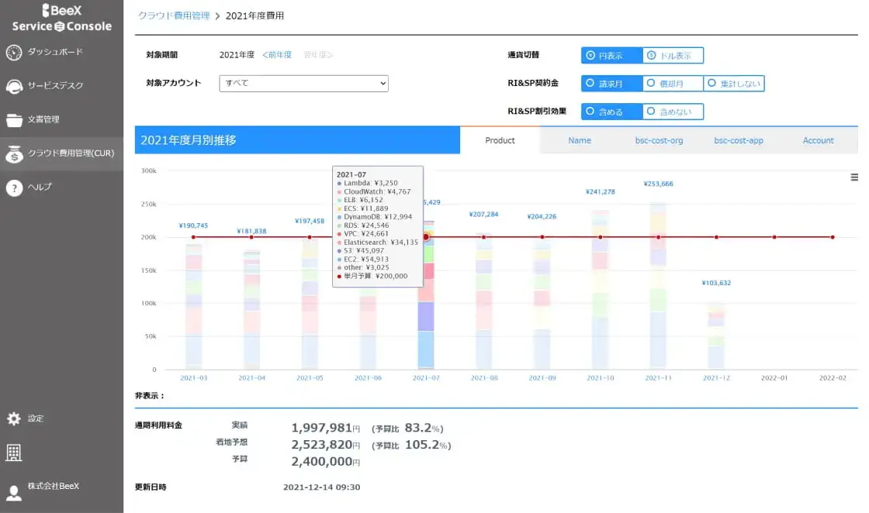The height and width of the screenshot is (513, 869).
Task: Click the Dashboard gauge icon in sidebar
Action: 14,53
